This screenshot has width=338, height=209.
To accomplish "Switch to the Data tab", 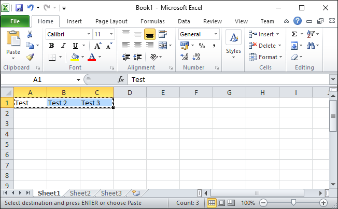I will (x=184, y=21).
